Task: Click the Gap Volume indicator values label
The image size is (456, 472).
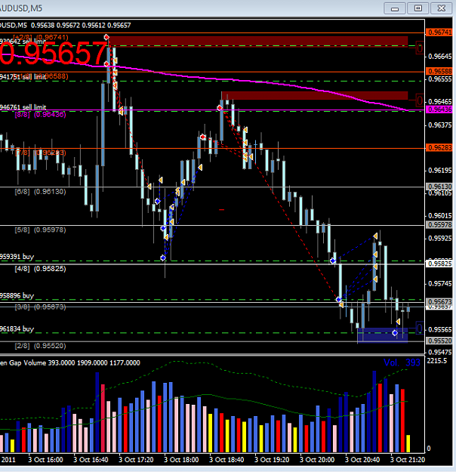Action: point(69,362)
